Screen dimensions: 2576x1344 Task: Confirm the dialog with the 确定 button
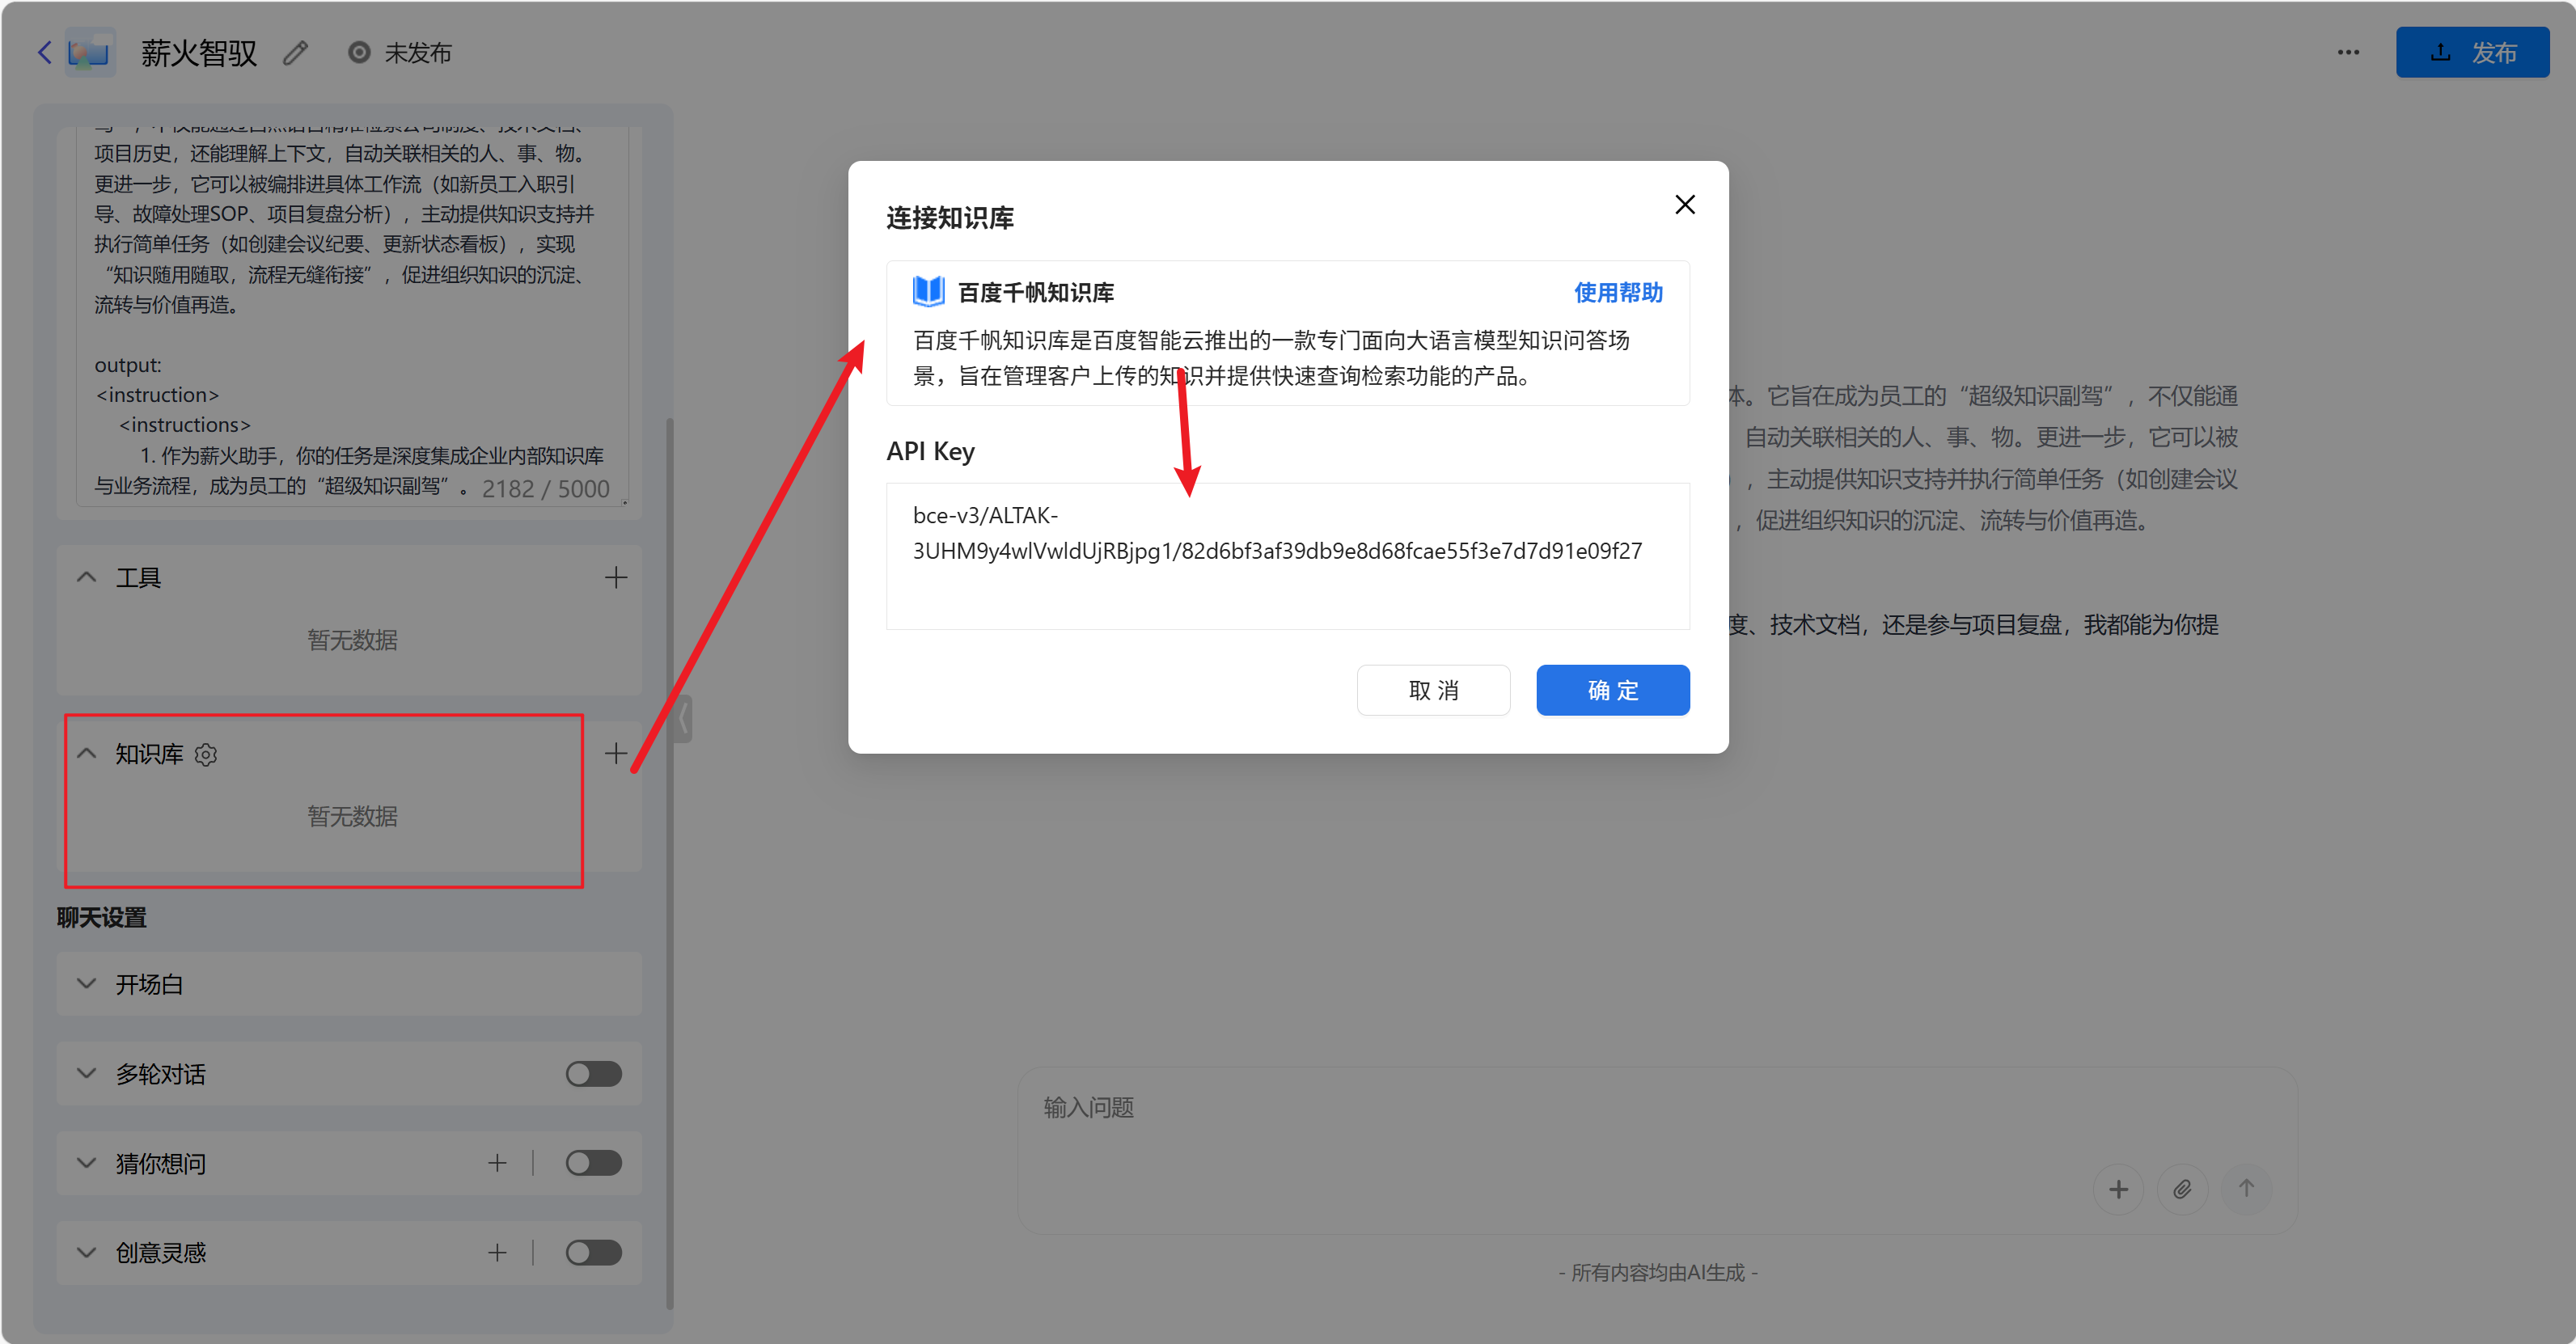coord(1612,689)
